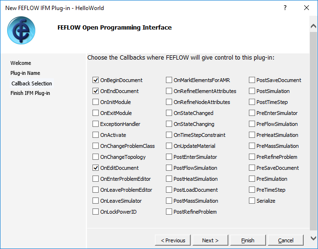This screenshot has height=249, width=318.
Task: Click the Next button
Action: point(210,240)
